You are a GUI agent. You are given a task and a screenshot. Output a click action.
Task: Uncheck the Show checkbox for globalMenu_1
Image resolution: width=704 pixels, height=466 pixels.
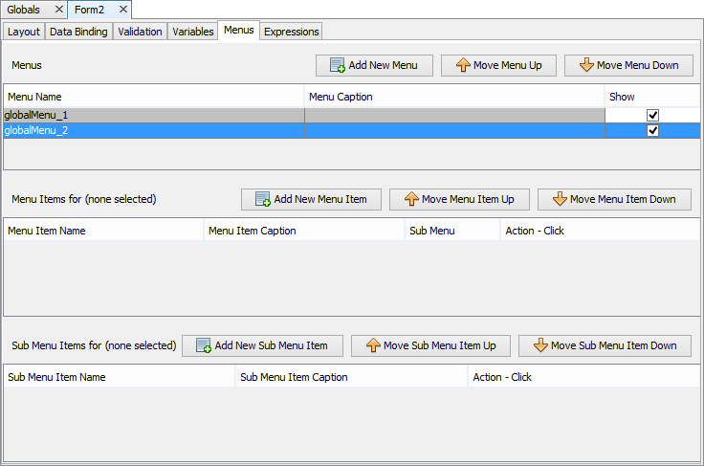point(652,115)
